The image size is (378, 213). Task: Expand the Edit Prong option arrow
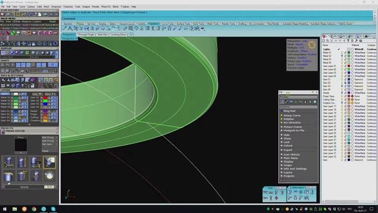coord(57,137)
